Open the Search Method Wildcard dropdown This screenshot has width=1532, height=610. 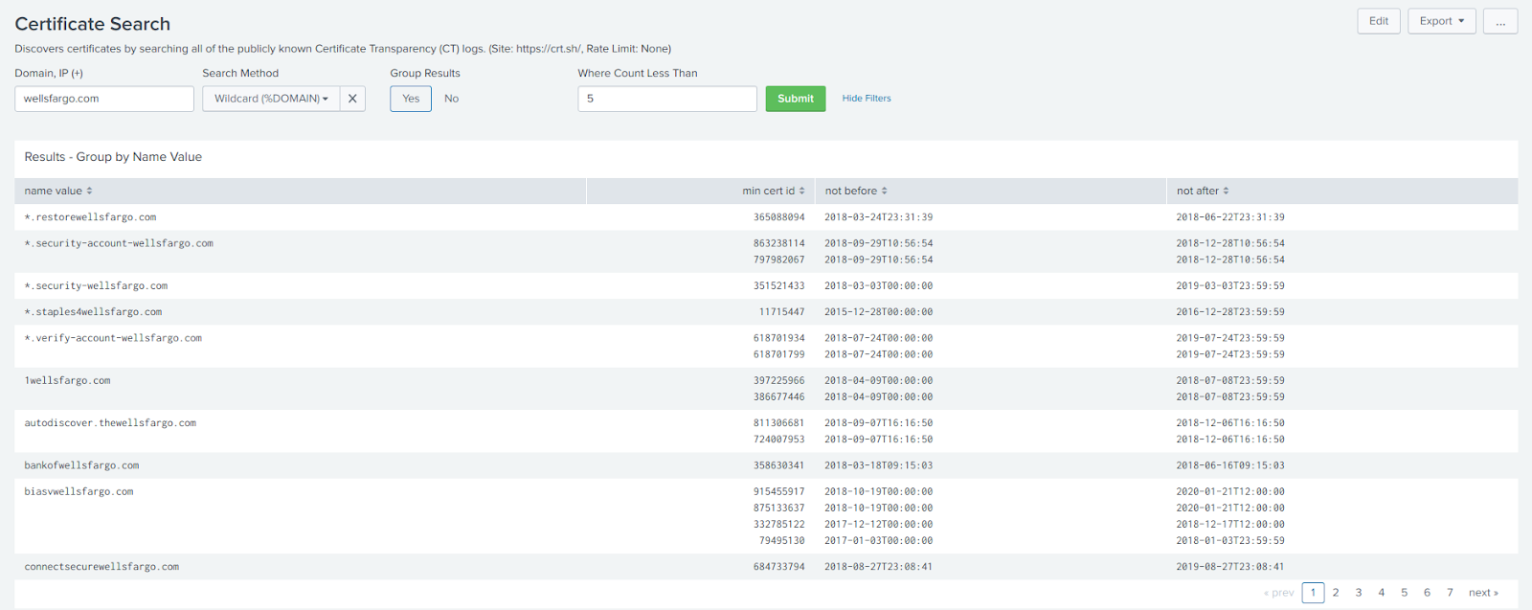click(271, 99)
